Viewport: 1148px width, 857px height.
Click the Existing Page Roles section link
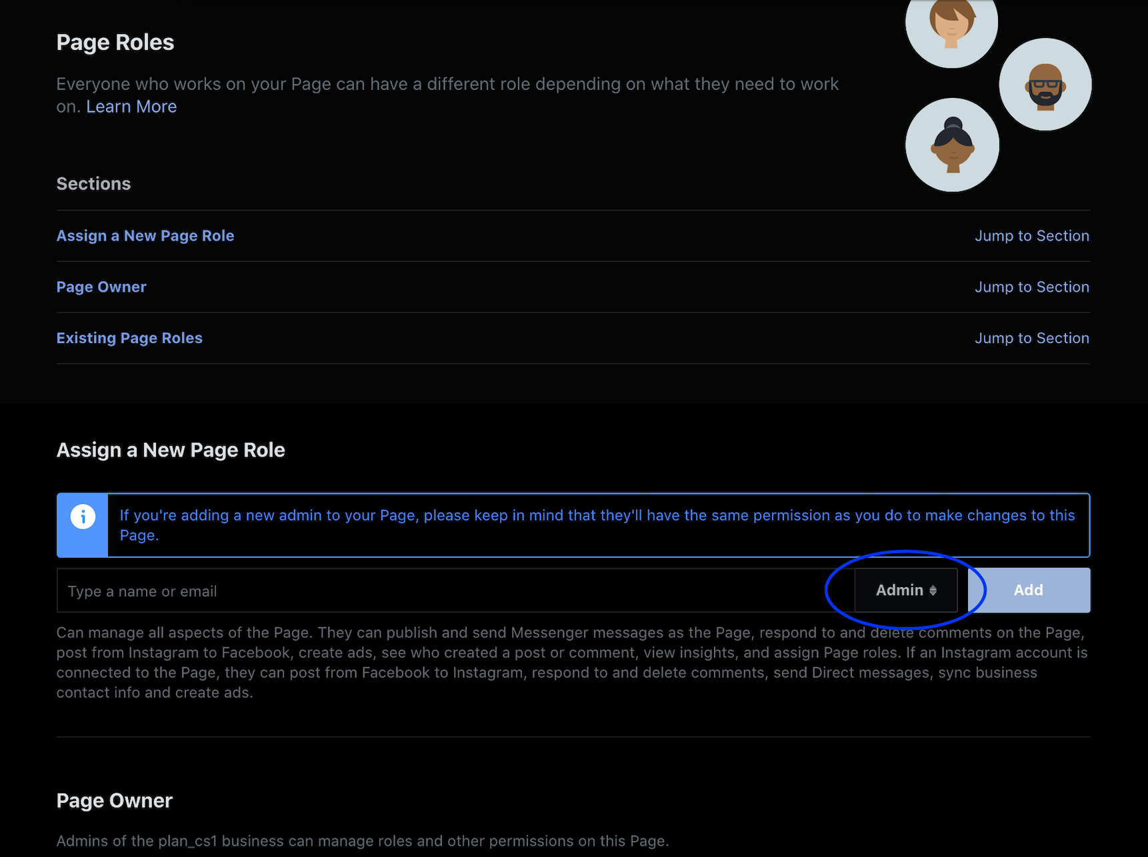pyautogui.click(x=129, y=339)
